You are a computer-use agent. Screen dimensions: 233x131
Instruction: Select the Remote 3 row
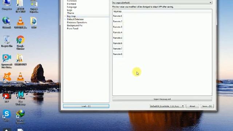pos(118,27)
